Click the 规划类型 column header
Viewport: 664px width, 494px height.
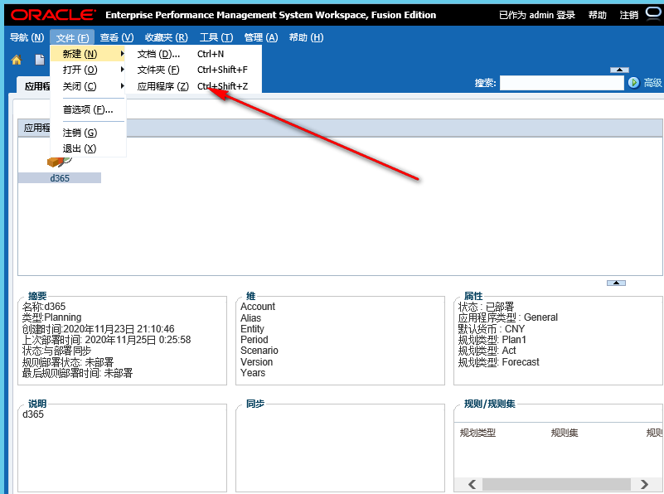[477, 433]
